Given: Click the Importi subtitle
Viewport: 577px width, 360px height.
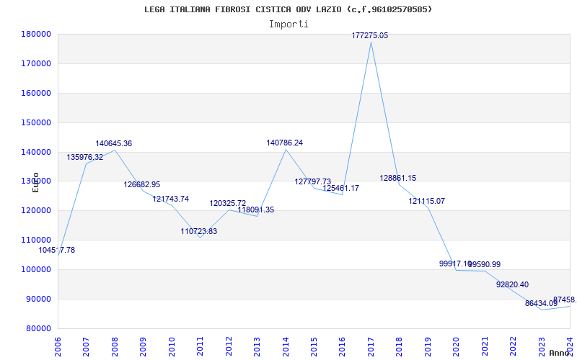Looking at the screenshot, I should (288, 24).
